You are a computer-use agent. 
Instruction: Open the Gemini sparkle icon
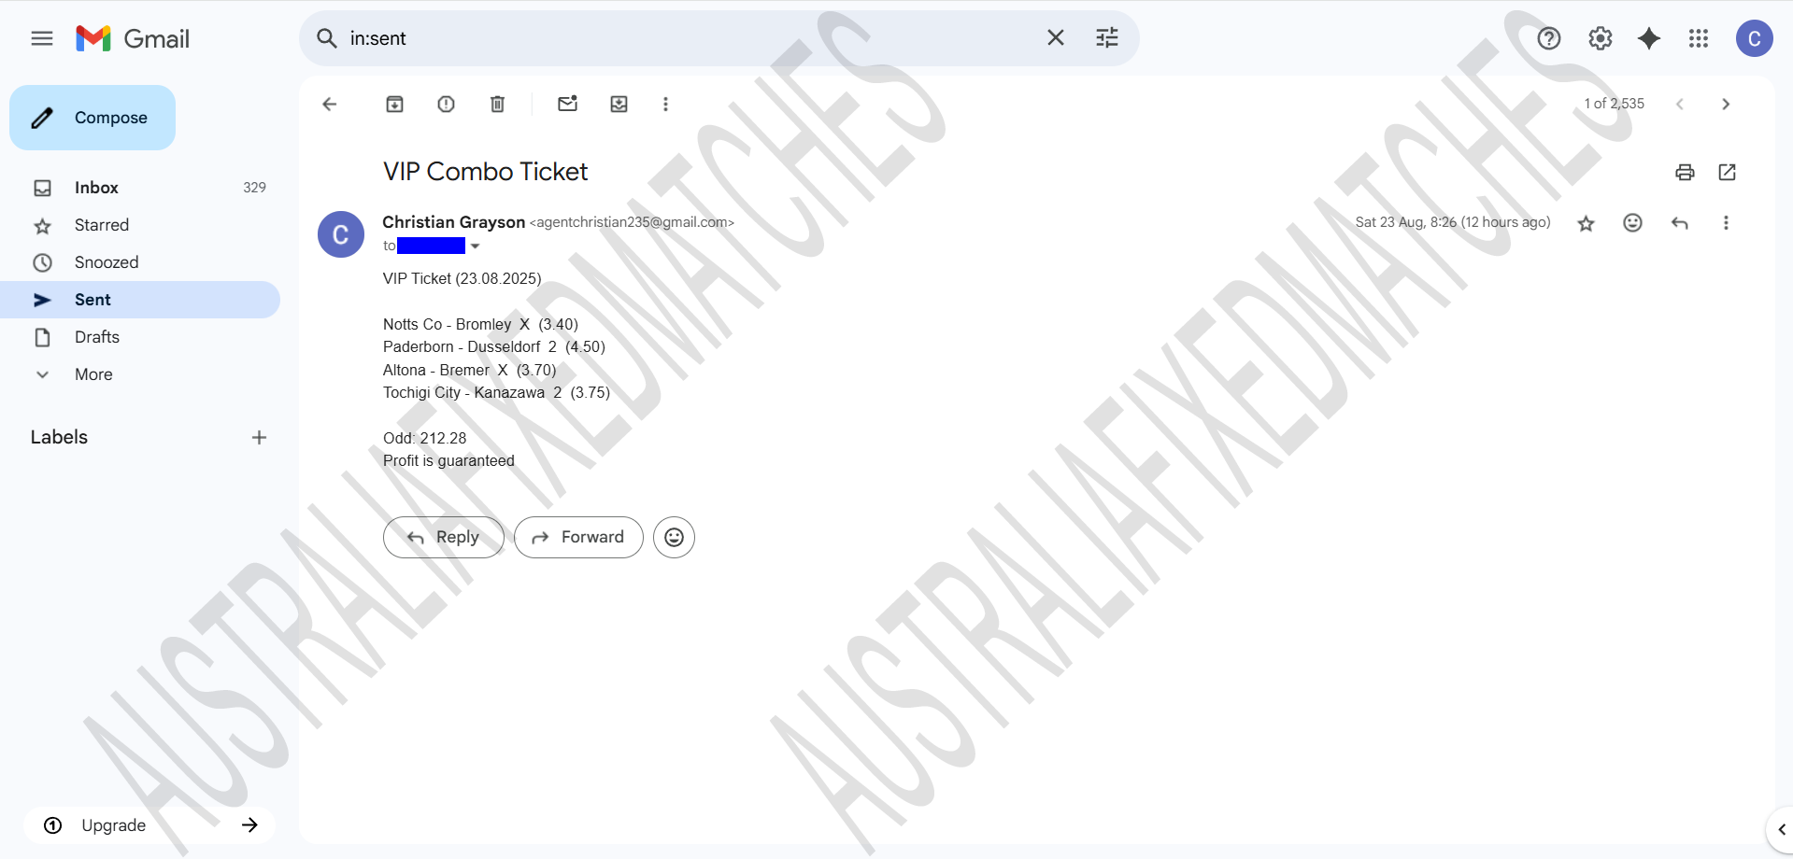[x=1649, y=38]
